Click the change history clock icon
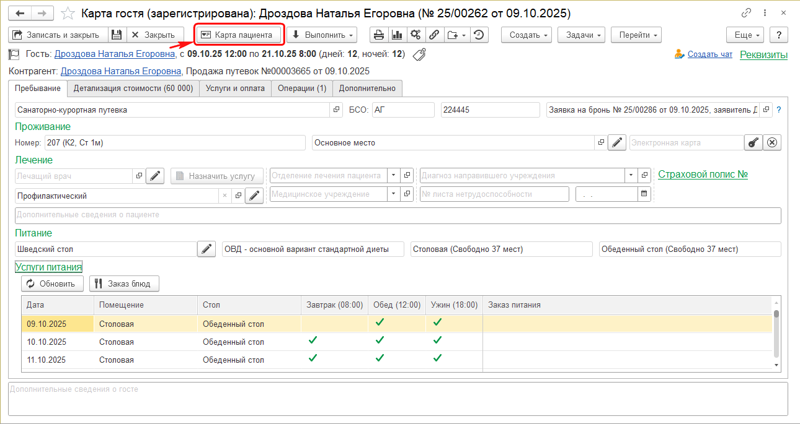 click(x=478, y=35)
